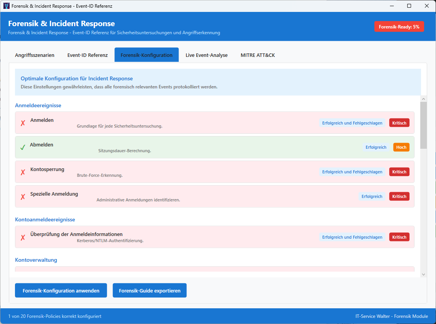Viewport: 436px width, 324px height.
Task: Click the red X icon beside Kontosperrung
Action: (23, 172)
